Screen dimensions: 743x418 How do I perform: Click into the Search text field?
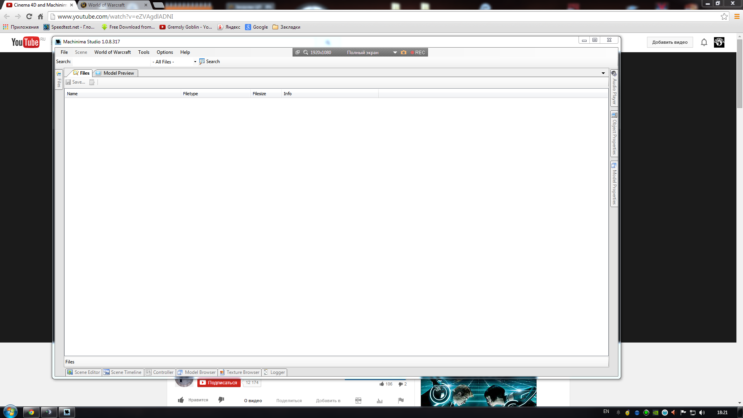[x=111, y=62]
